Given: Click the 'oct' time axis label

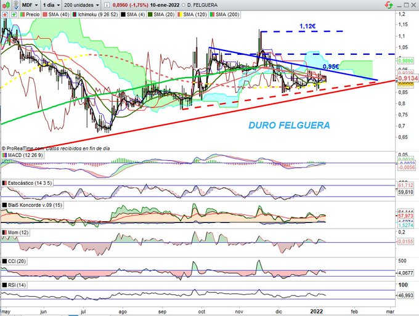Looking at the screenshot, I should point(201,312).
